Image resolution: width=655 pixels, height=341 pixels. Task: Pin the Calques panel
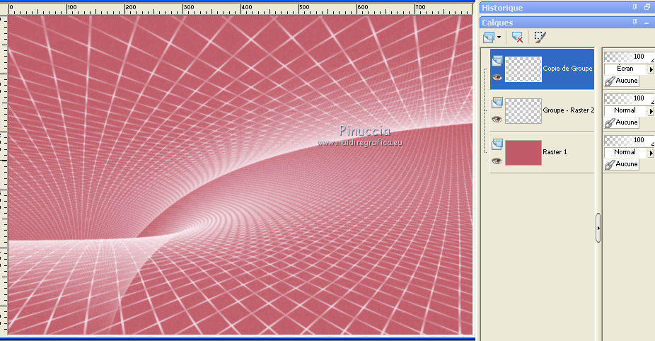(635, 22)
